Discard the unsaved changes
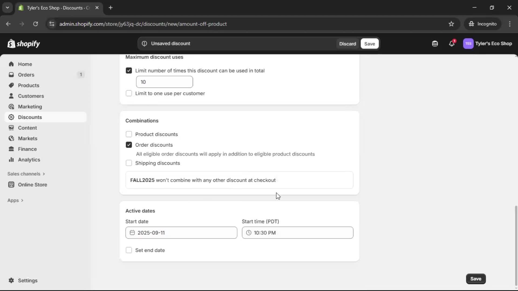518x291 pixels. click(x=347, y=43)
